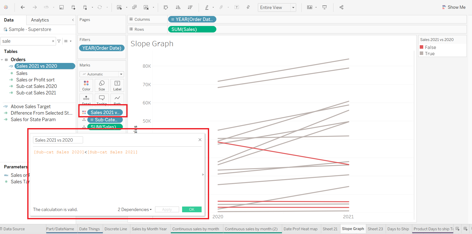Click the Sort Descending icon
Screen dimensions: 472x234
[190, 7]
